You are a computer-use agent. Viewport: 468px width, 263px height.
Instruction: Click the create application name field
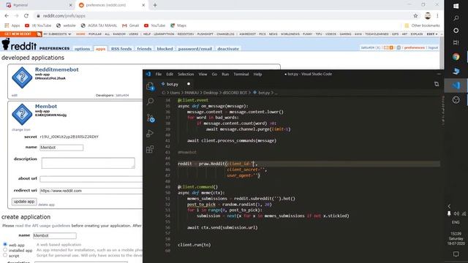pyautogui.click(x=55, y=235)
